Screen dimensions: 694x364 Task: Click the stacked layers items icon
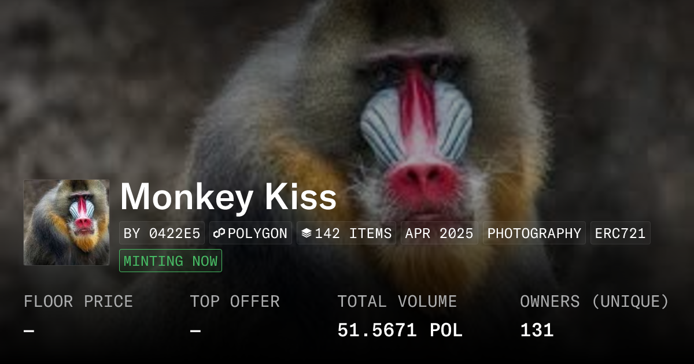pyautogui.click(x=307, y=233)
